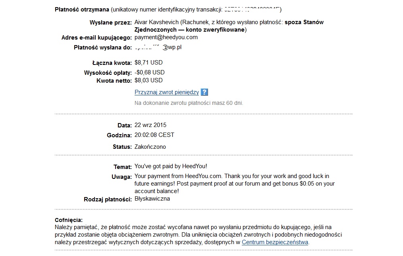Click the Zakończono status value

(x=150, y=147)
